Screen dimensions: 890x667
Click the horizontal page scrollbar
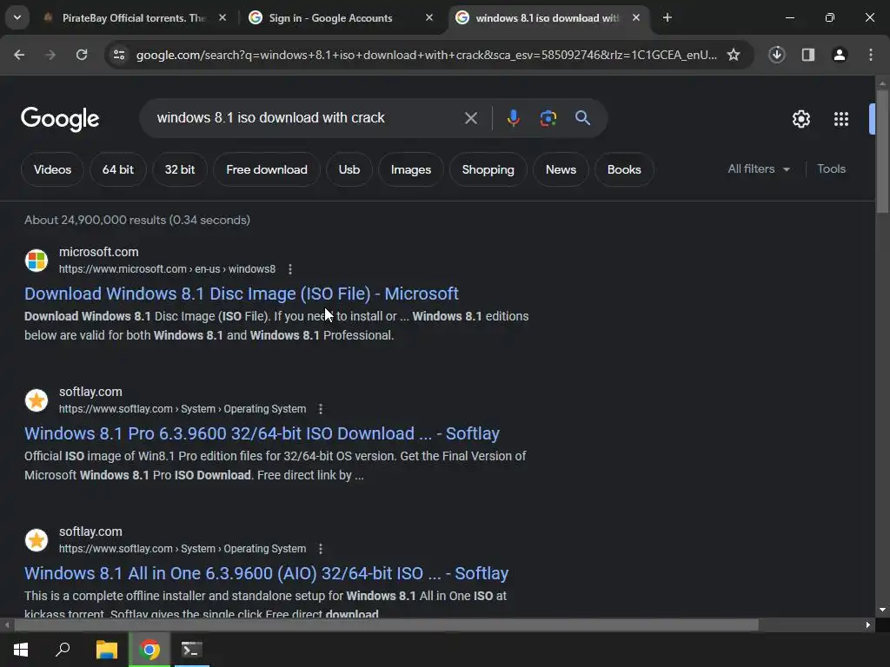(386, 625)
